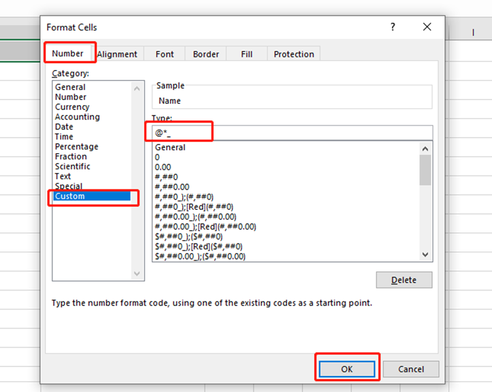Image resolution: width=492 pixels, height=392 pixels.
Task: Select the 0 format code
Action: tap(157, 157)
